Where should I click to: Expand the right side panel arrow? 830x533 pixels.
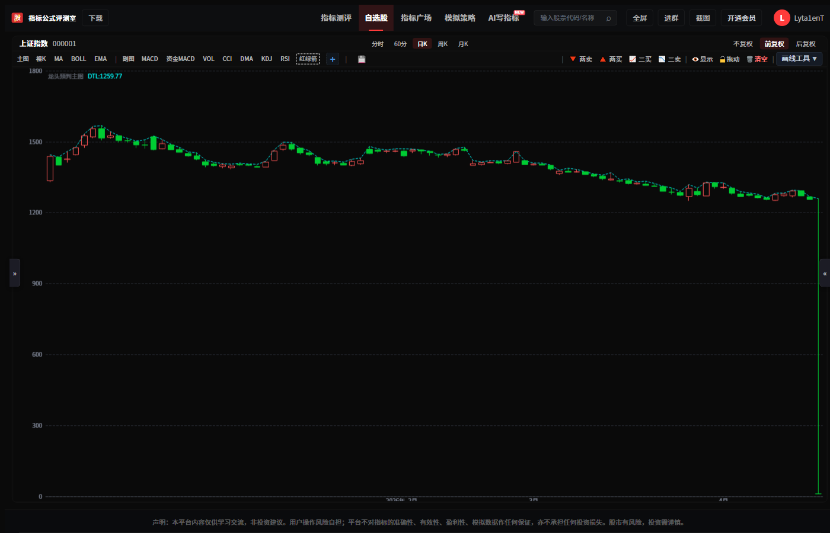coord(825,273)
